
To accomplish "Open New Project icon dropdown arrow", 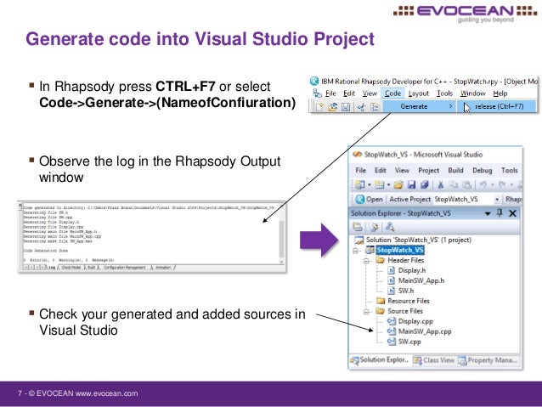I will pyautogui.click(x=370, y=185).
